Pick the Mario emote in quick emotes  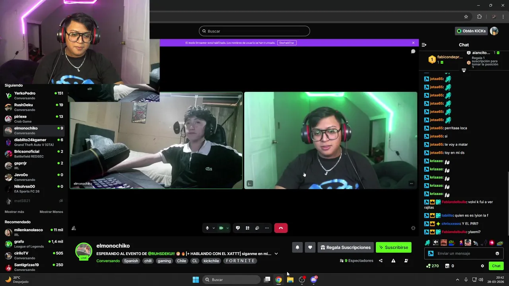(x=461, y=243)
